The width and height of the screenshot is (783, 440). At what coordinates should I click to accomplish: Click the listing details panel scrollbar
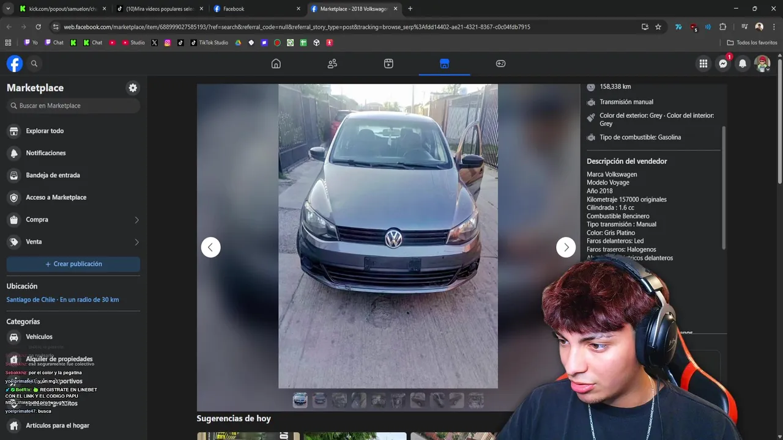point(724,188)
